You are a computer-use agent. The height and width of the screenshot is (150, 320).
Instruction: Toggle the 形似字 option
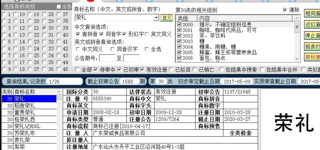click(x=124, y=34)
